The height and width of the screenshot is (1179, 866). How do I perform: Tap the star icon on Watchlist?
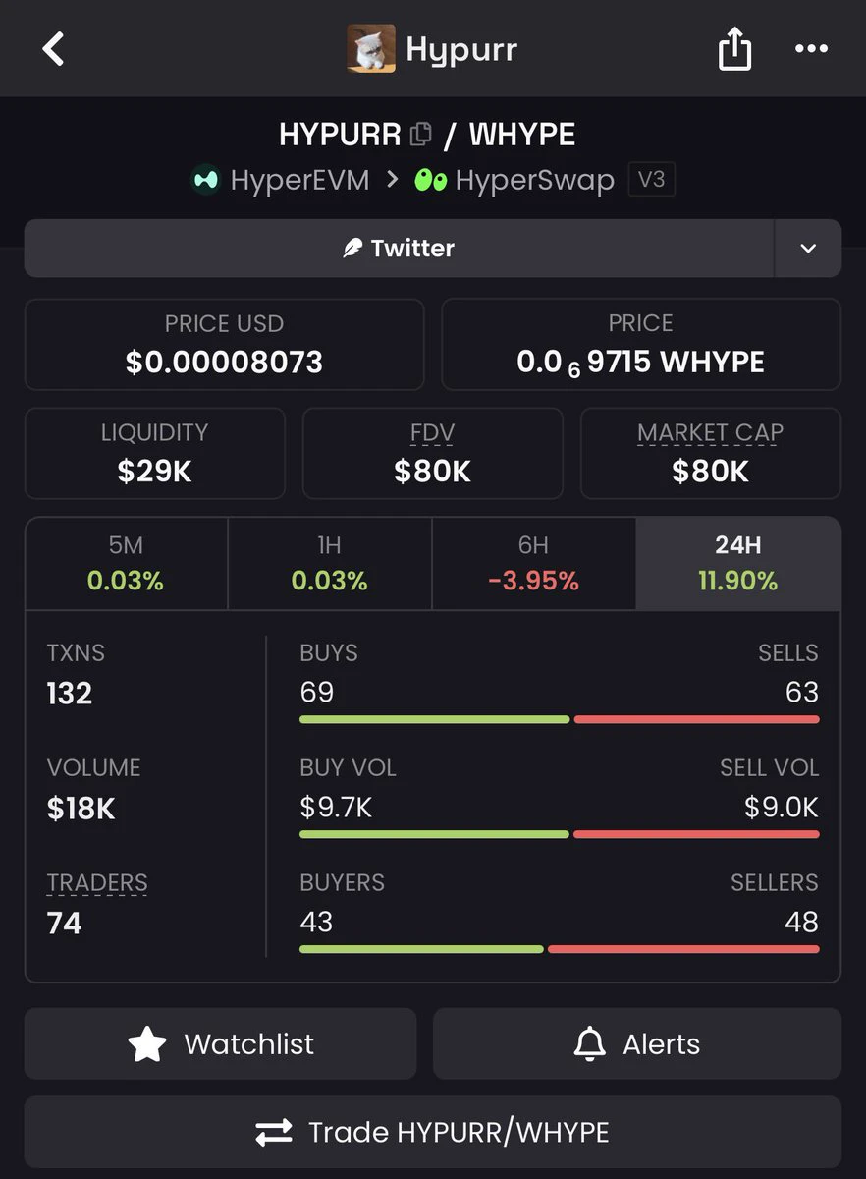click(x=147, y=1043)
